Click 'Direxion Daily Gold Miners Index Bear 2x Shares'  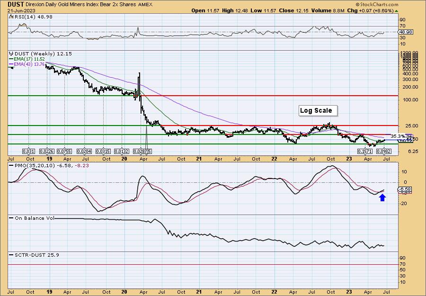point(80,5)
